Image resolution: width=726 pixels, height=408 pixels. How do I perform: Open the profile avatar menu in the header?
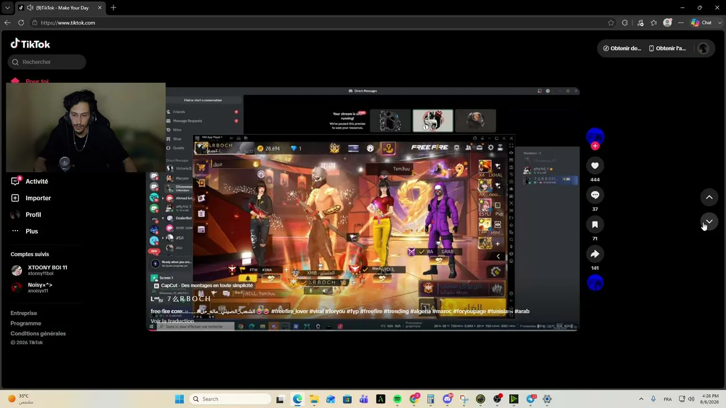(703, 48)
